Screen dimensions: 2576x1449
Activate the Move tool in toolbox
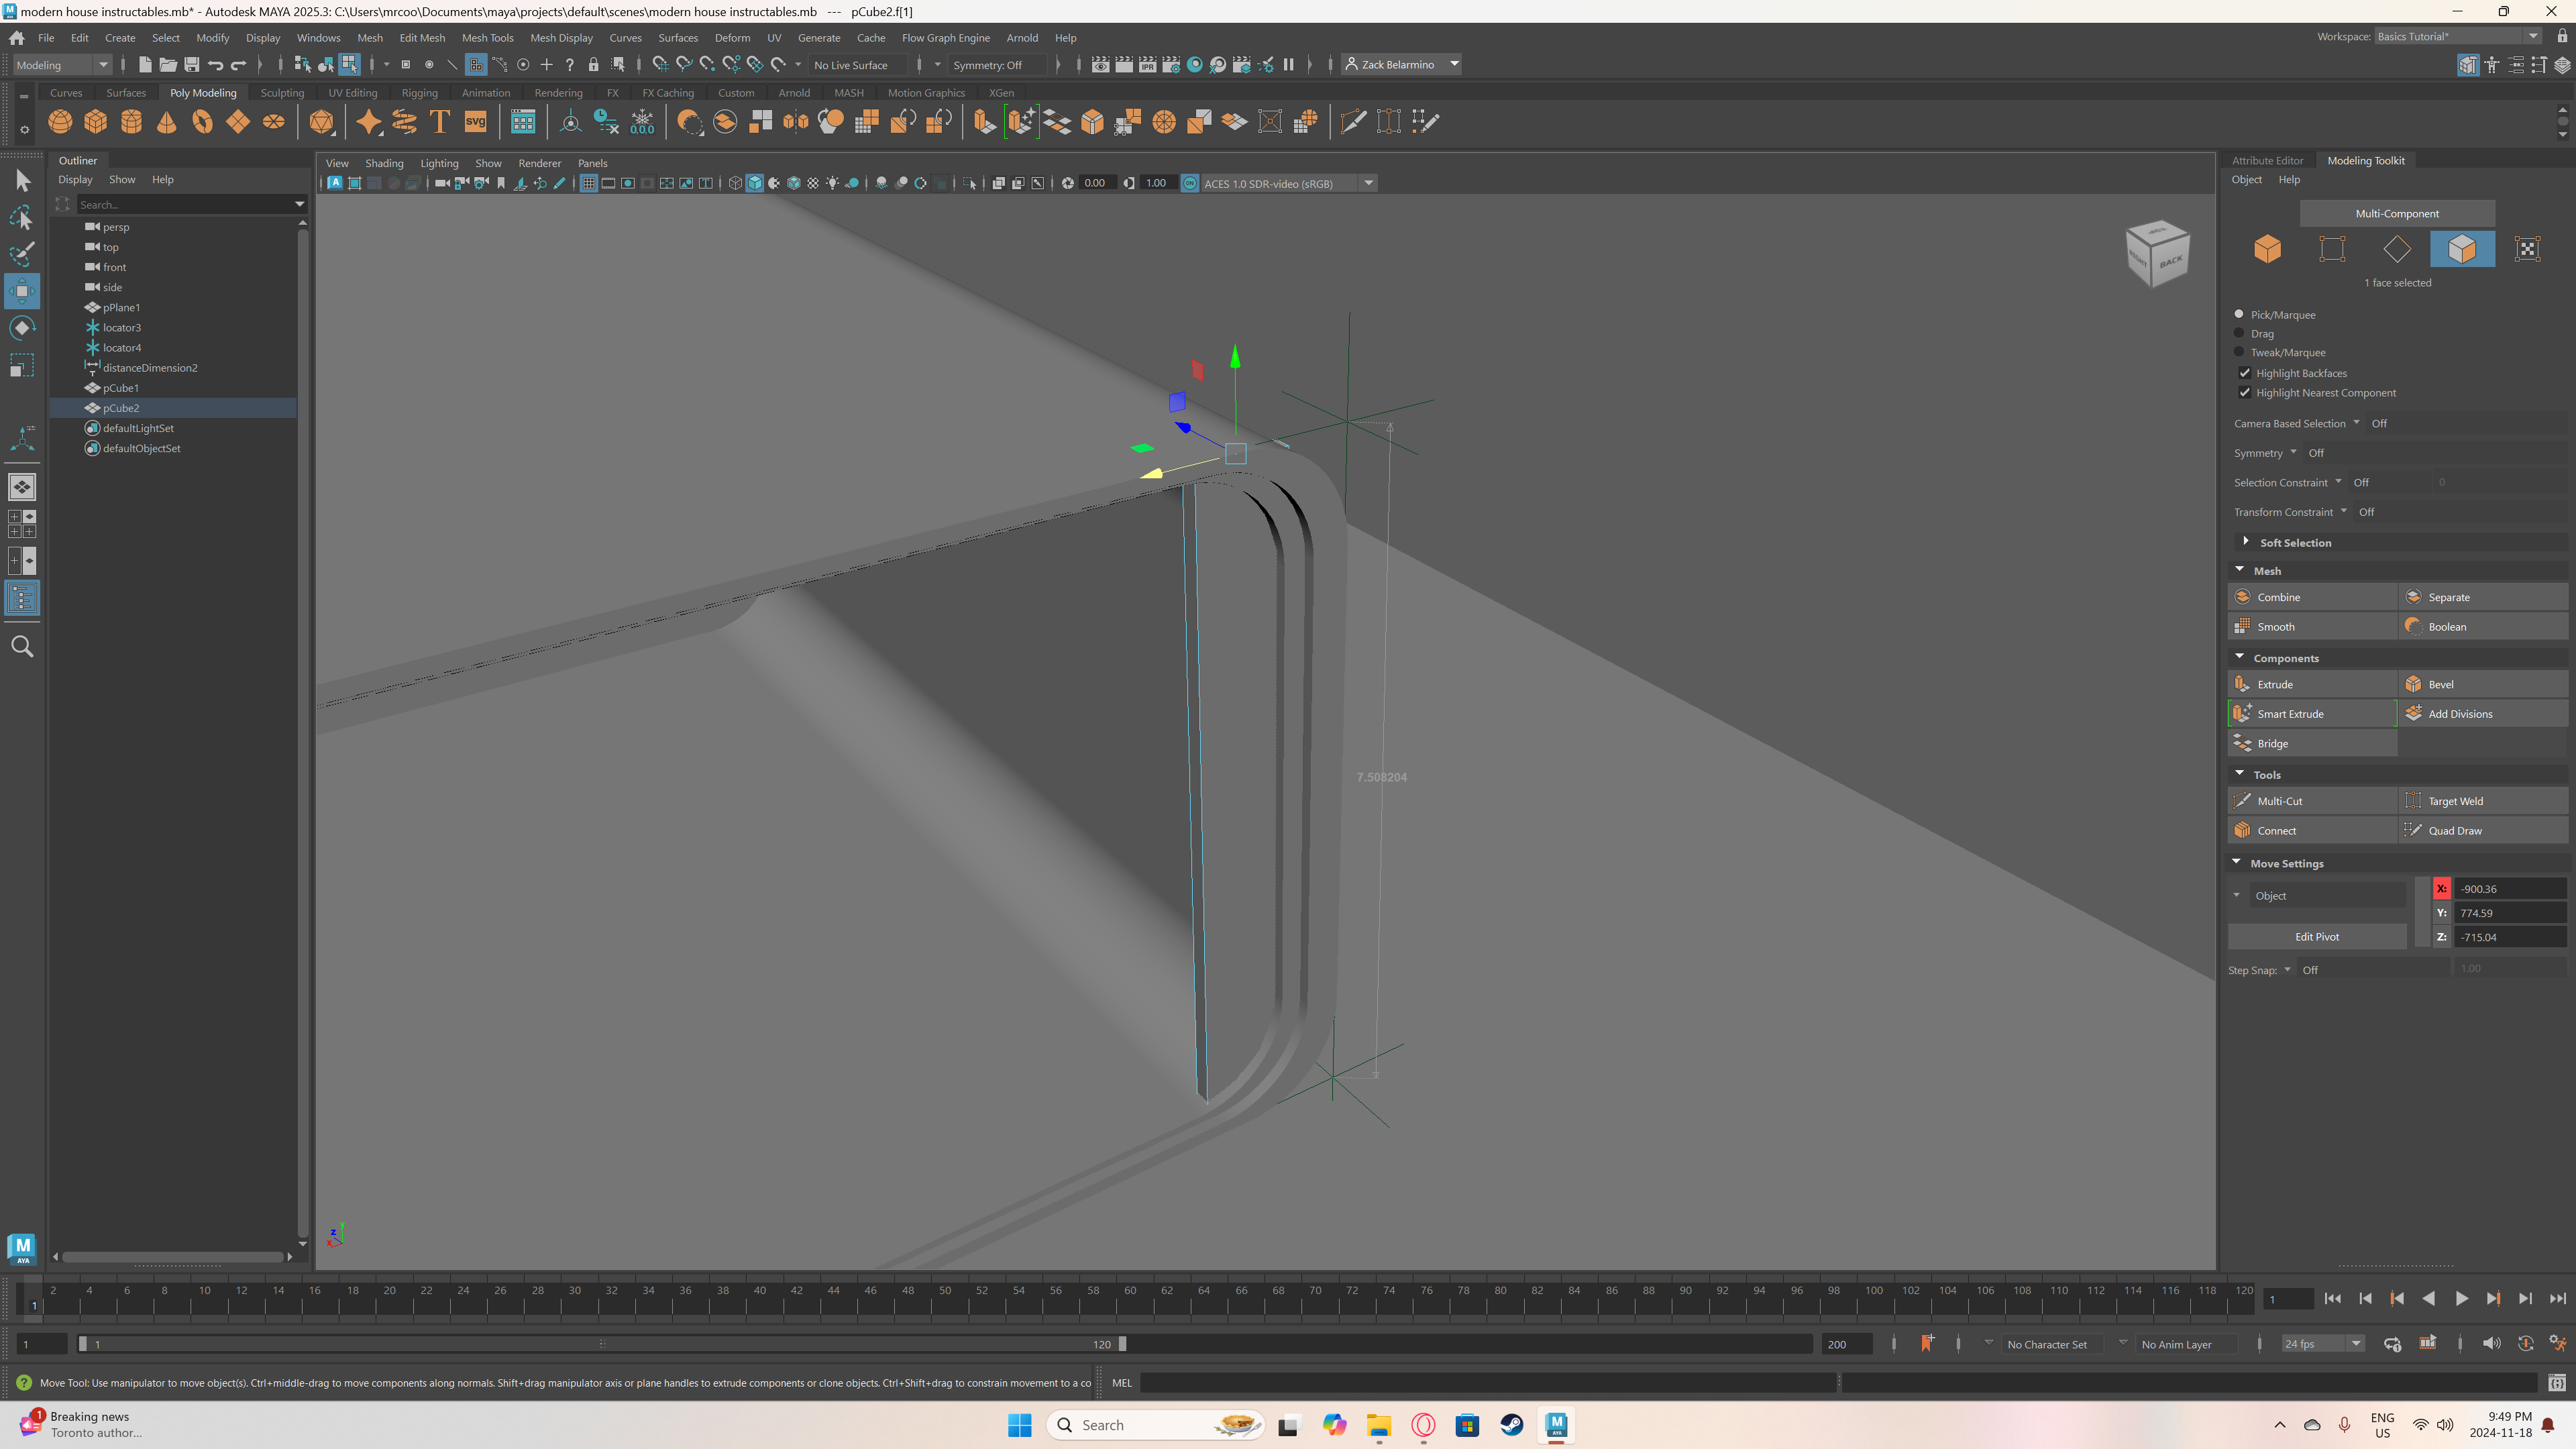pos(22,291)
